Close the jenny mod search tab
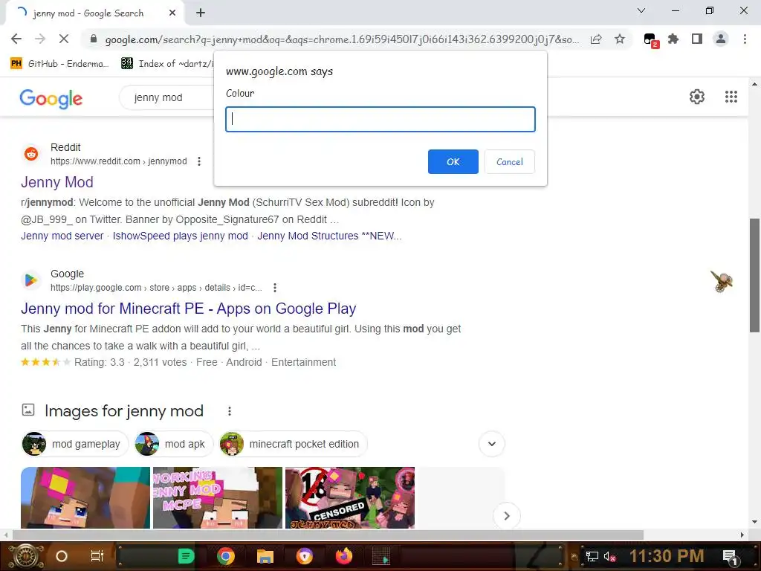This screenshot has width=761, height=571. pyautogui.click(x=172, y=13)
